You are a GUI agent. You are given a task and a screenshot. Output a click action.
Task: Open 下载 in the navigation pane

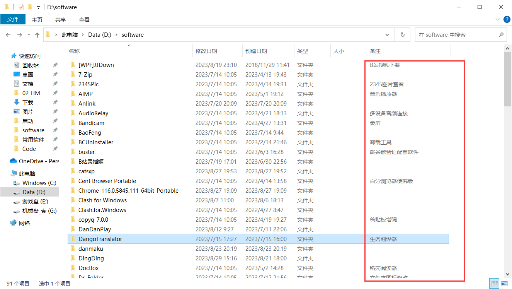pos(28,103)
